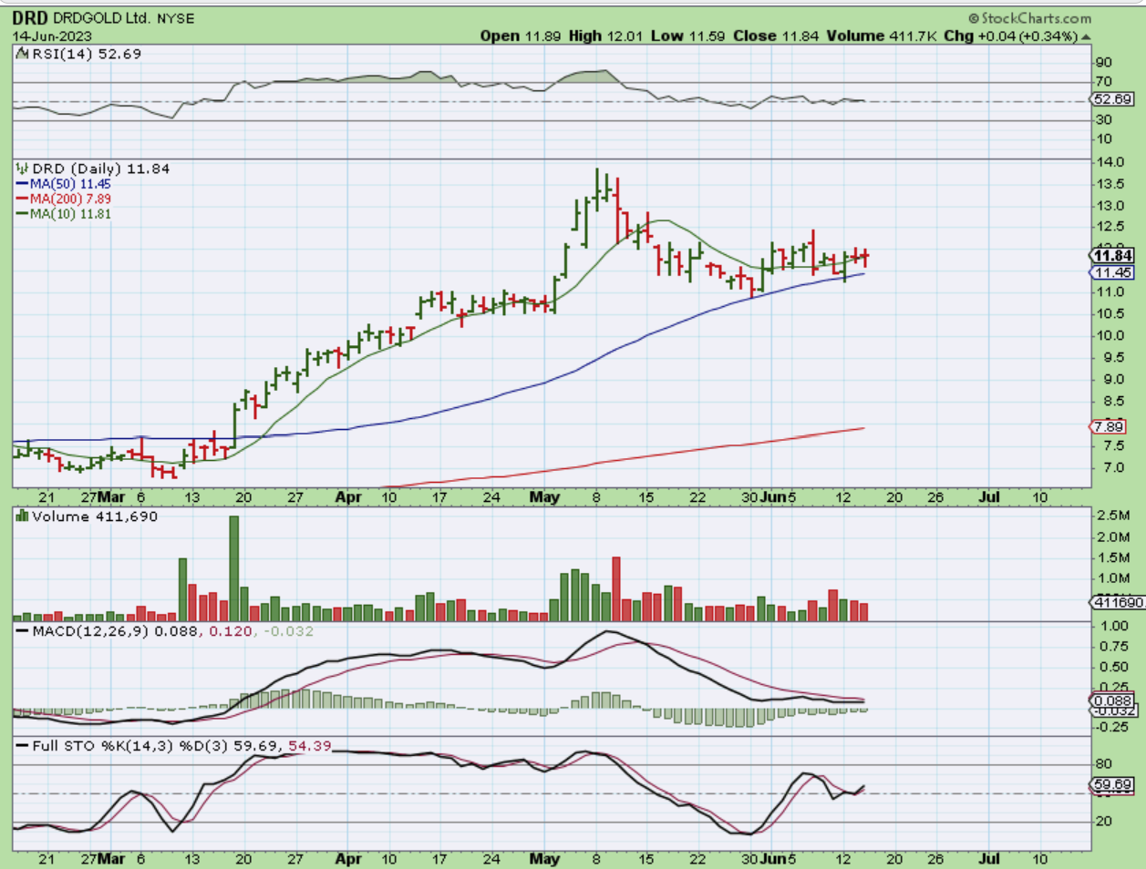The height and width of the screenshot is (869, 1146).
Task: Click the MA(50) 11.45 legend text
Action: 70,184
